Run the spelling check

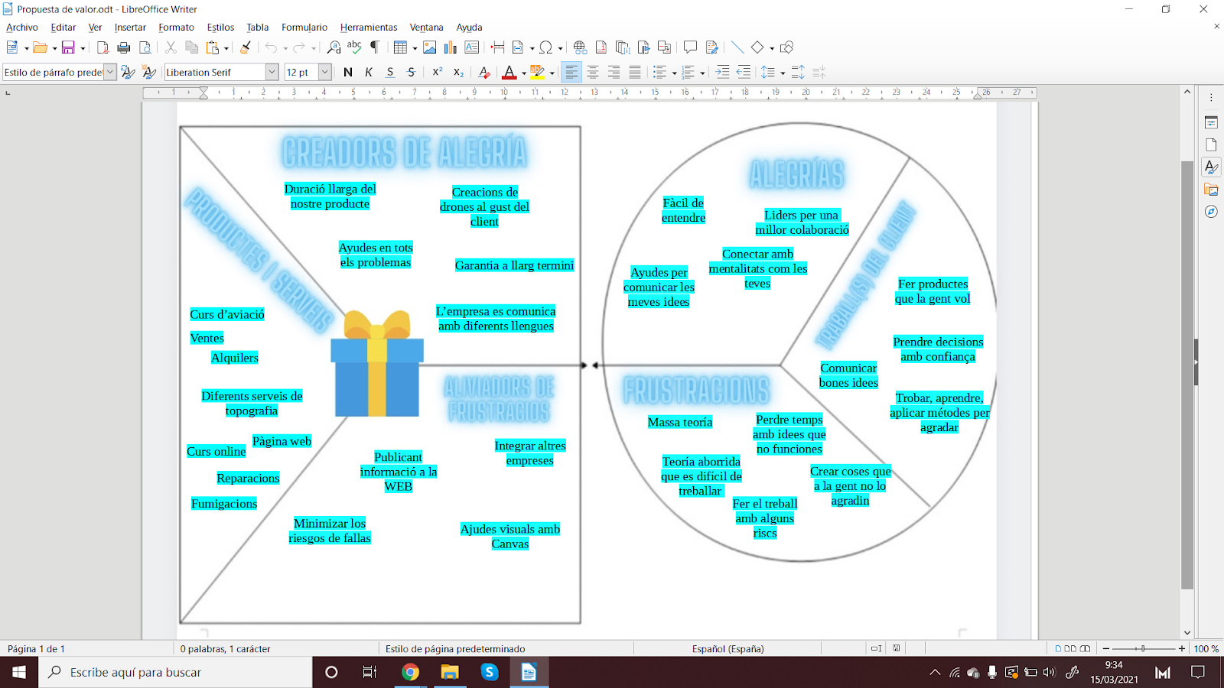(x=354, y=47)
